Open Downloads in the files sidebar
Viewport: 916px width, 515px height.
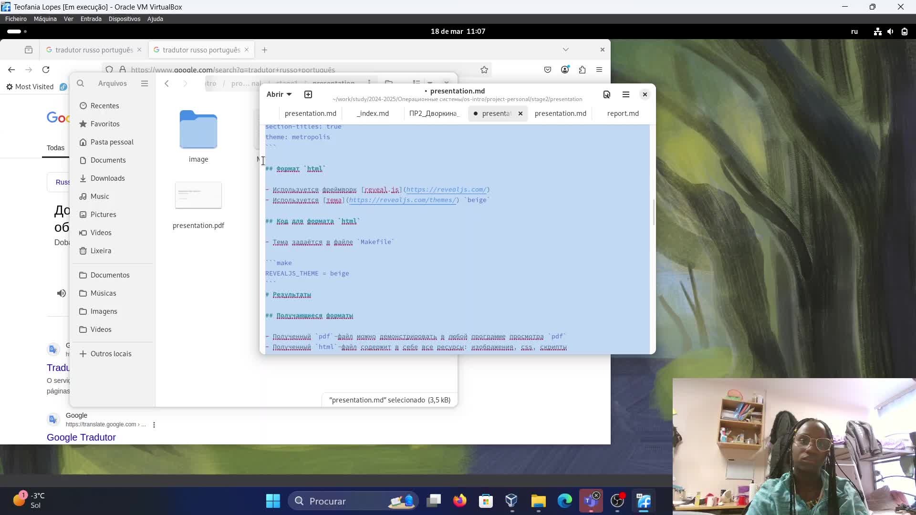[x=113, y=178]
